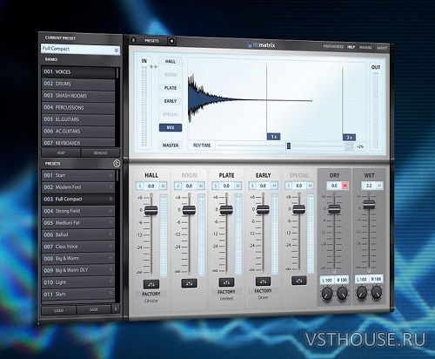This screenshot has height=359, width=435.
Task: Open EARLY FACTORY Driver impulse selector
Action: pos(263,294)
